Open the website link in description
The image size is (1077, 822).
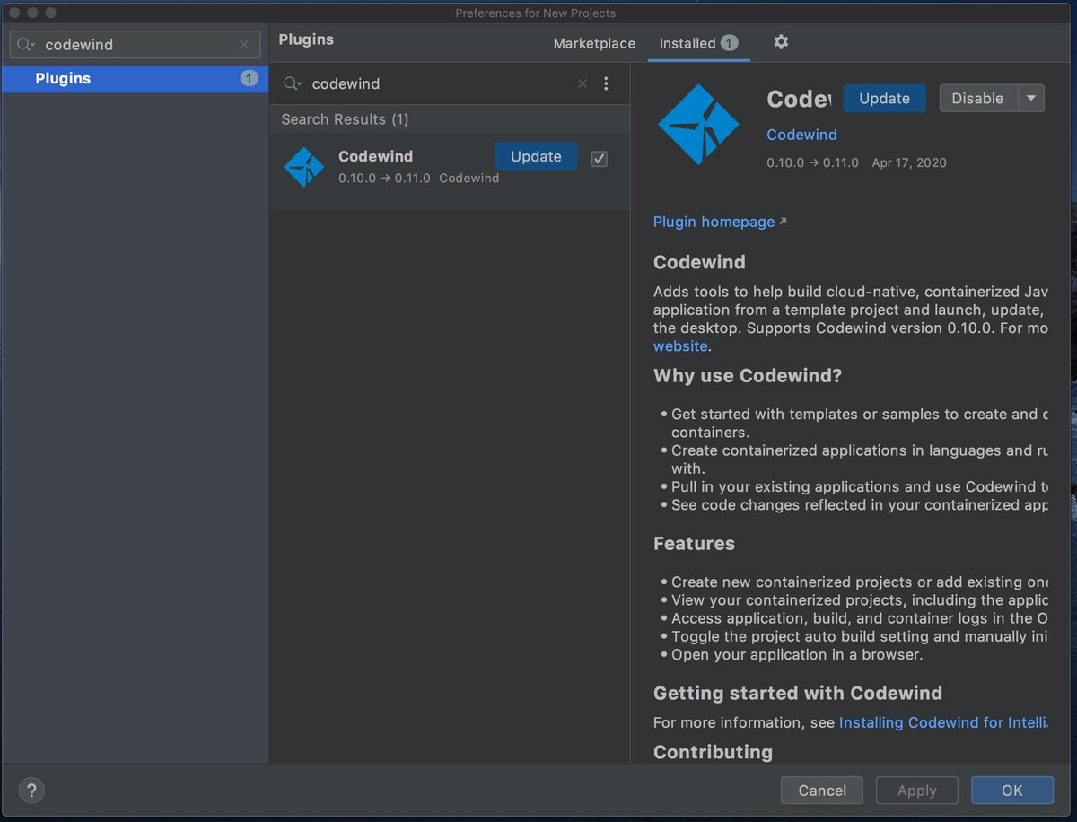(680, 346)
